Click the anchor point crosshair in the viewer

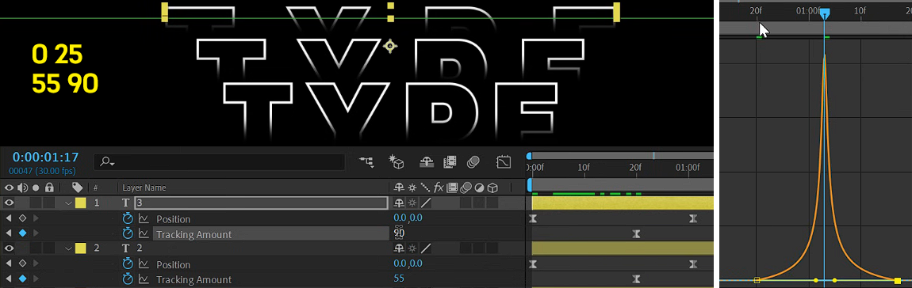click(390, 45)
